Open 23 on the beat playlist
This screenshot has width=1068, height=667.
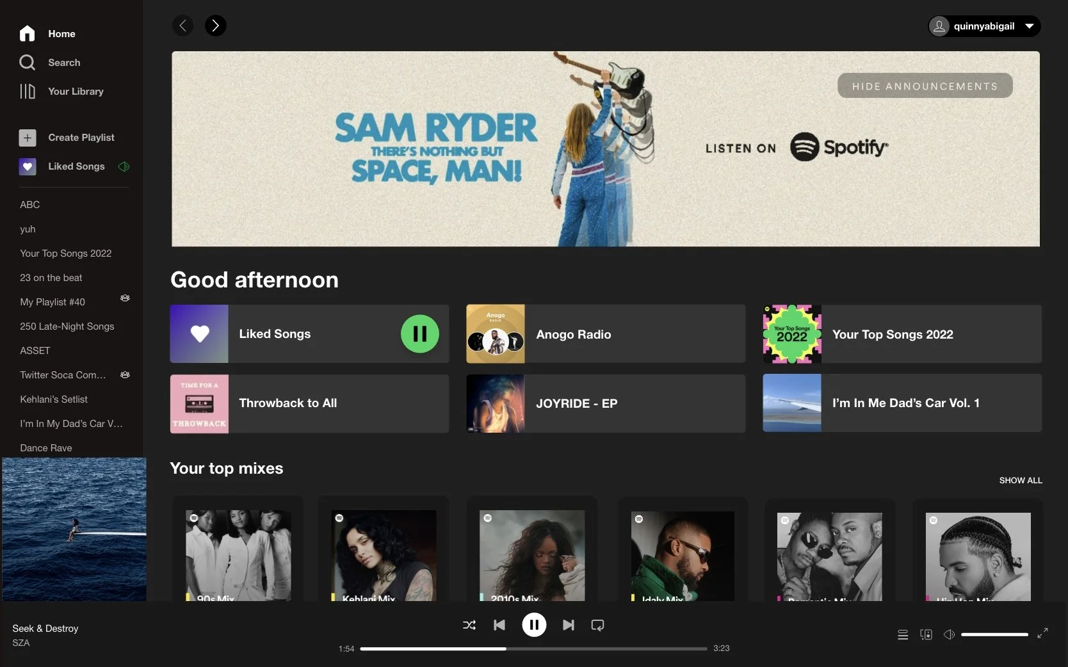(51, 278)
